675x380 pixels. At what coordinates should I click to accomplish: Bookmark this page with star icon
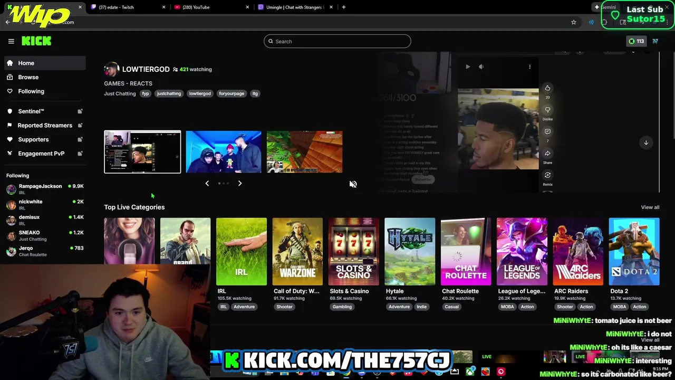(574, 22)
